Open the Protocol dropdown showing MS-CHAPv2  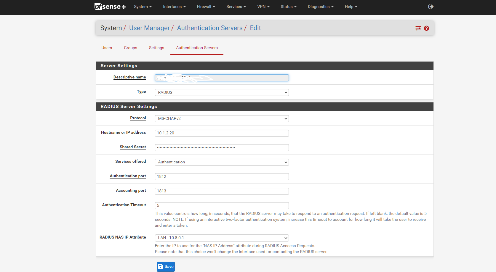pos(222,118)
